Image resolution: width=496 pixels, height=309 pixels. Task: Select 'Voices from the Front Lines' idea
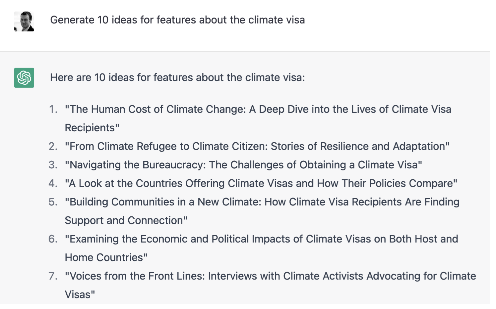tap(270, 276)
